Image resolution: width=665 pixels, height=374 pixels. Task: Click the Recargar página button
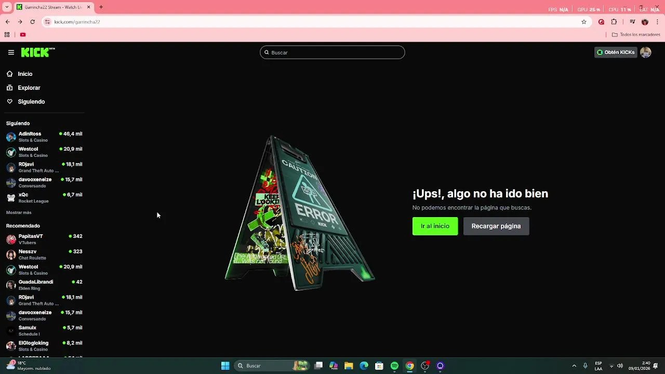[496, 226]
